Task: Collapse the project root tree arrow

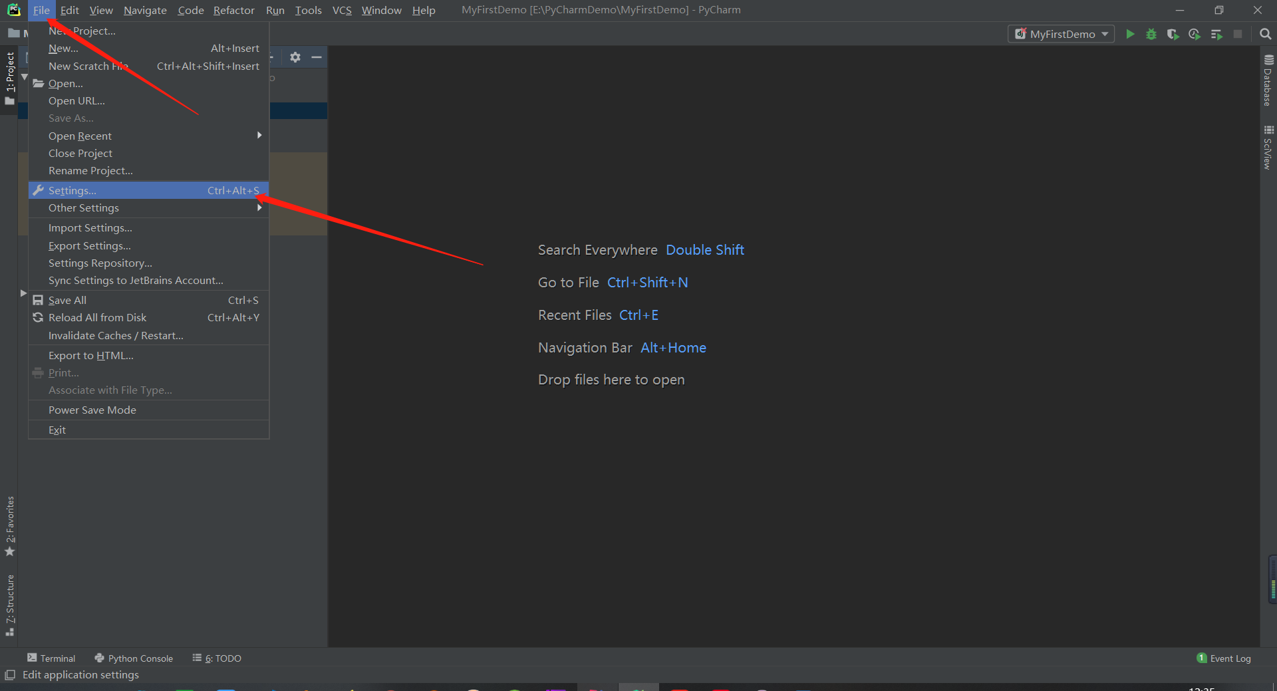Action: [25, 77]
